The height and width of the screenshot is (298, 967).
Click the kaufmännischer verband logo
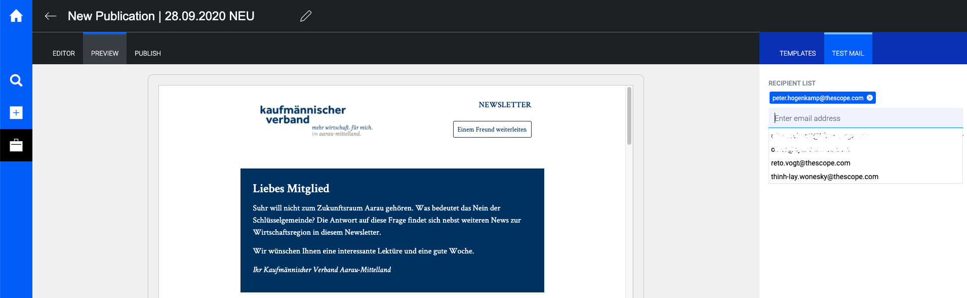point(316,121)
